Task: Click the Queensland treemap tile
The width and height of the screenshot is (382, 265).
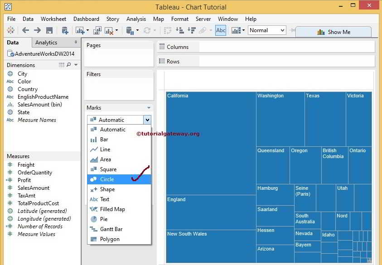Action: tap(273, 165)
